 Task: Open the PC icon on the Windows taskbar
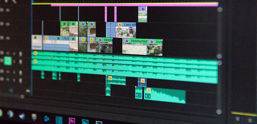pyautogui.click(x=34, y=117)
